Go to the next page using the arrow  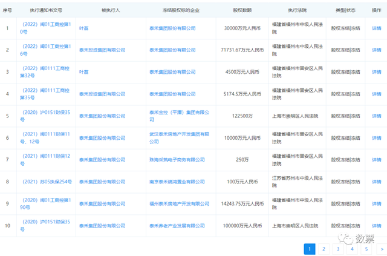pyautogui.click(x=381, y=248)
